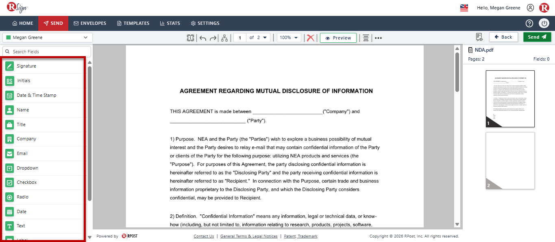Click the redo arrow in toolbar
Image resolution: width=555 pixels, height=242 pixels.
coord(213,38)
